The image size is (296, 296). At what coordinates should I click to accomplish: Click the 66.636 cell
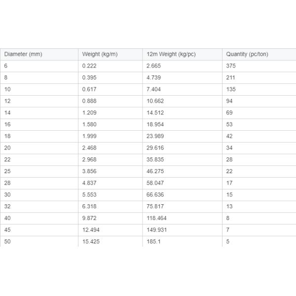155,195
